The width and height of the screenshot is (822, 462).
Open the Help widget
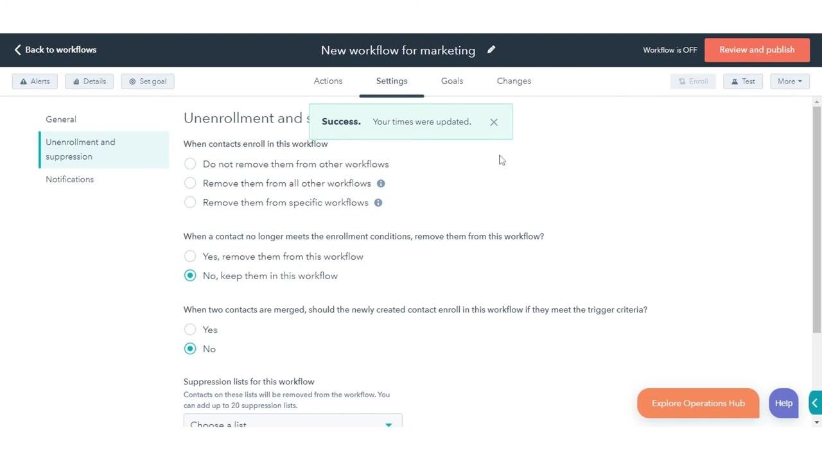pos(783,404)
